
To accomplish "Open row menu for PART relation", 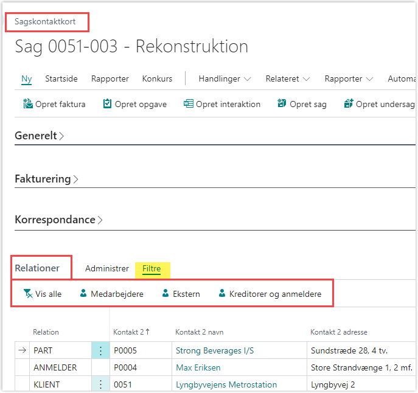I will tap(100, 350).
